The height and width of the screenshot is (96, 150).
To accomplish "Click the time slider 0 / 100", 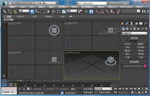I will pyautogui.click(x=20, y=81).
